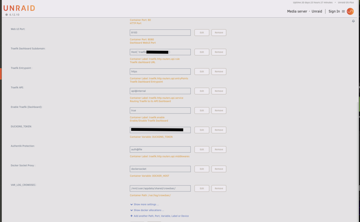Image resolution: width=360 pixels, height=222 pixels.
Task: Click the Sign In link
Action: [334, 11]
